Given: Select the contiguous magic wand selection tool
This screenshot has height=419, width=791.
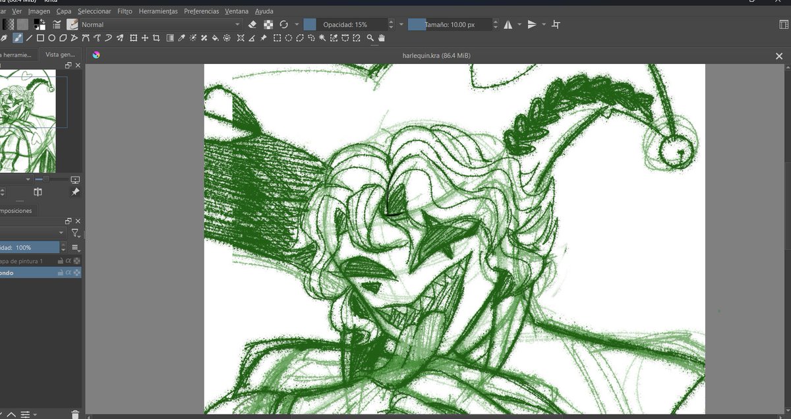Looking at the screenshot, I should tap(322, 38).
